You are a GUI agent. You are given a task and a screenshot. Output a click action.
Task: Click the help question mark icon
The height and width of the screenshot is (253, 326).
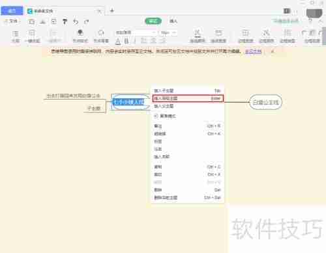(x=310, y=21)
